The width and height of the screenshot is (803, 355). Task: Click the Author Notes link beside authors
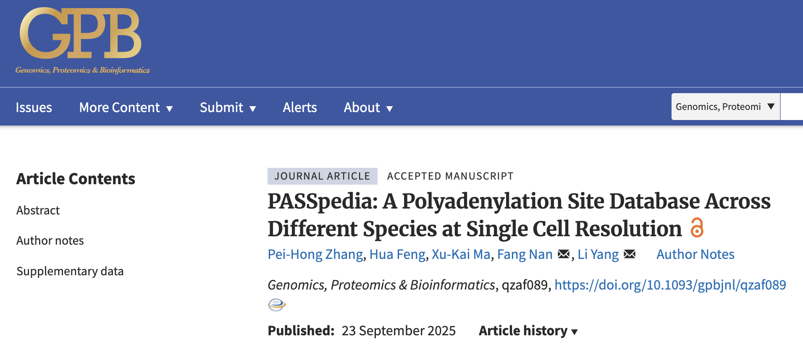pyautogui.click(x=695, y=254)
